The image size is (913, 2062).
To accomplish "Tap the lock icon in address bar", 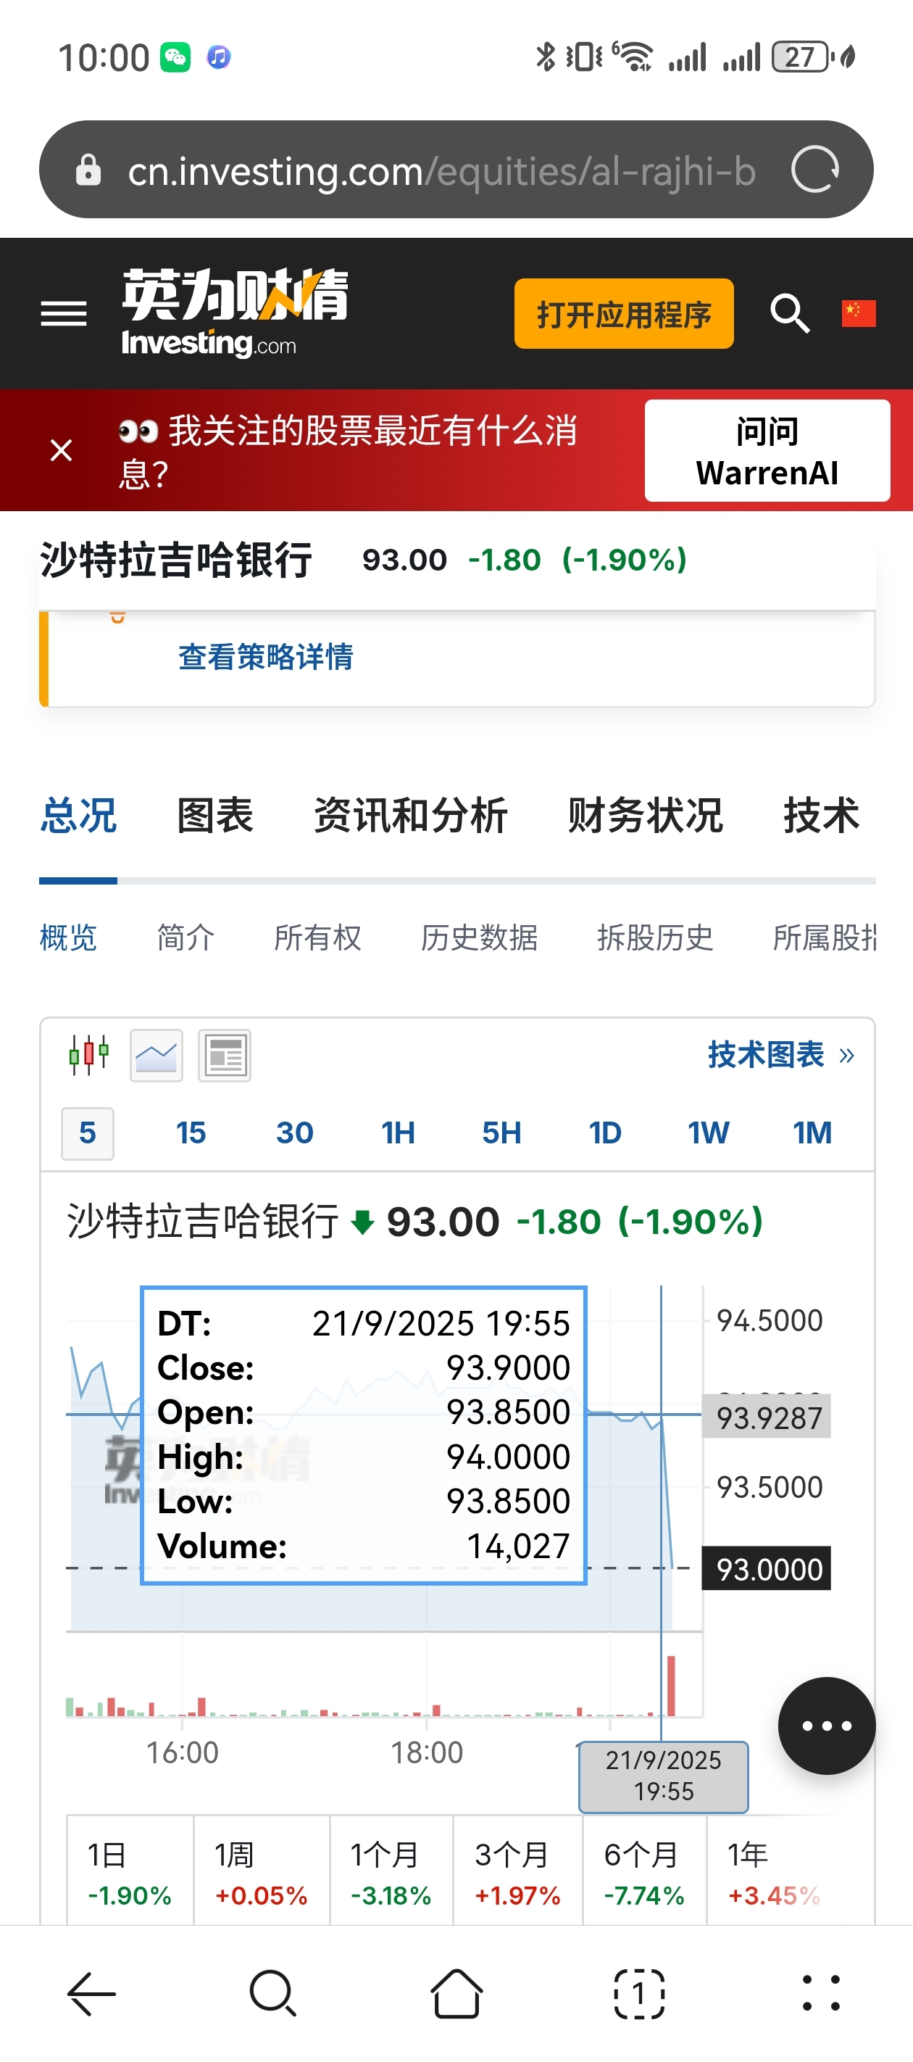I will 88,170.
